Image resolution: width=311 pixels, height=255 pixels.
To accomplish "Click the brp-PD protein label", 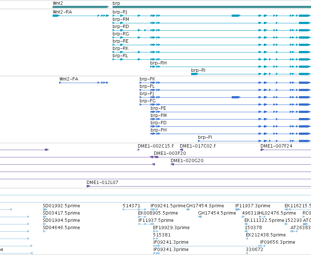I will [159, 123].
